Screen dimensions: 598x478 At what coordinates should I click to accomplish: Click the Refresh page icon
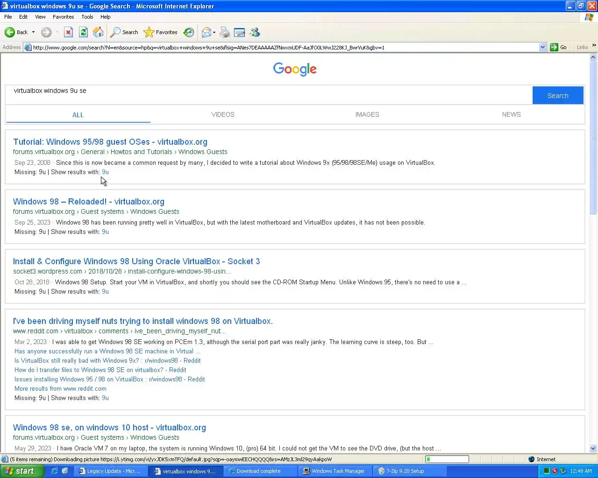(83, 32)
